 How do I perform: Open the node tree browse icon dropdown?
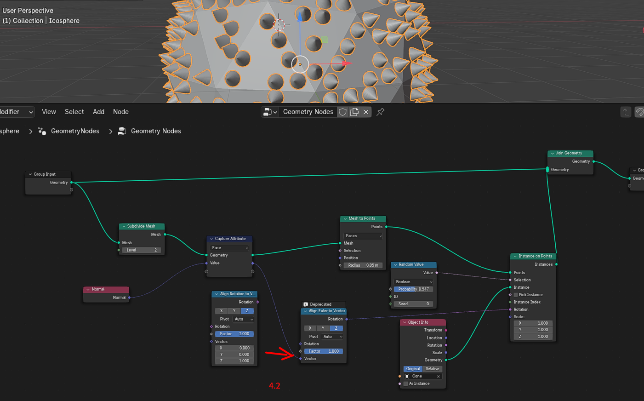(x=270, y=112)
